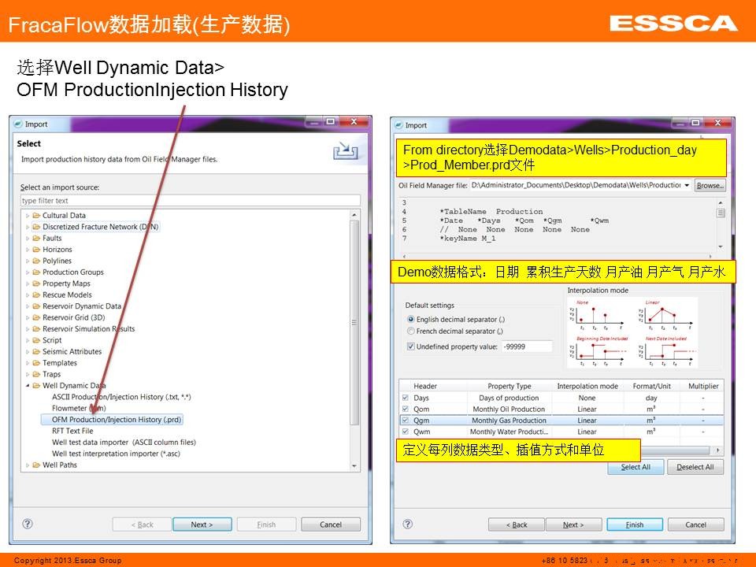Click the Property Maps folder icon
Viewport: 756px width, 567px height.
(36, 283)
